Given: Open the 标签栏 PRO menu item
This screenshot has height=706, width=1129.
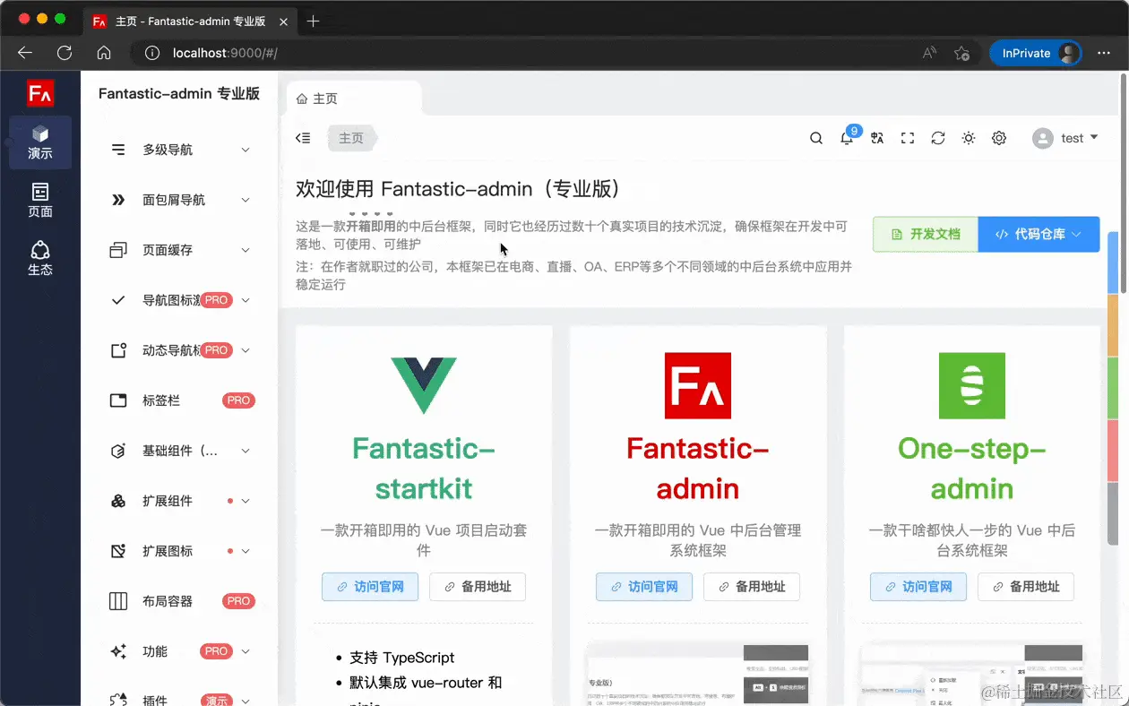Looking at the screenshot, I should point(179,400).
